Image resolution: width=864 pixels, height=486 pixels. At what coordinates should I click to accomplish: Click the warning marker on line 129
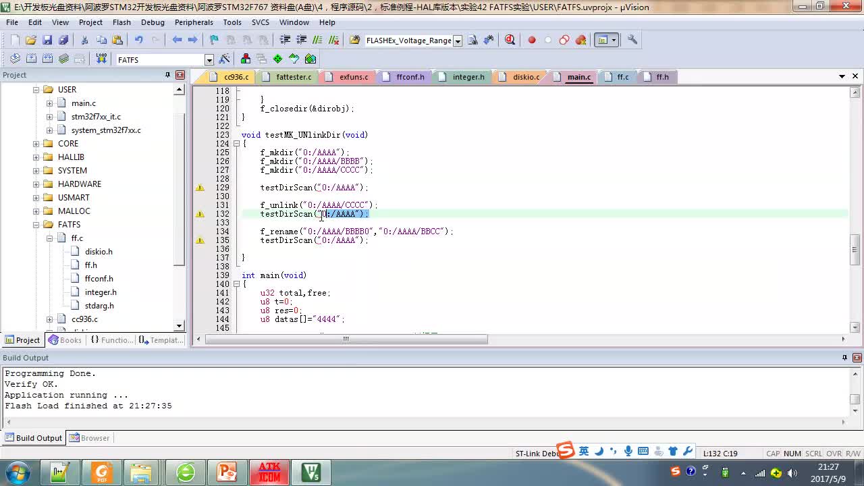pos(200,188)
